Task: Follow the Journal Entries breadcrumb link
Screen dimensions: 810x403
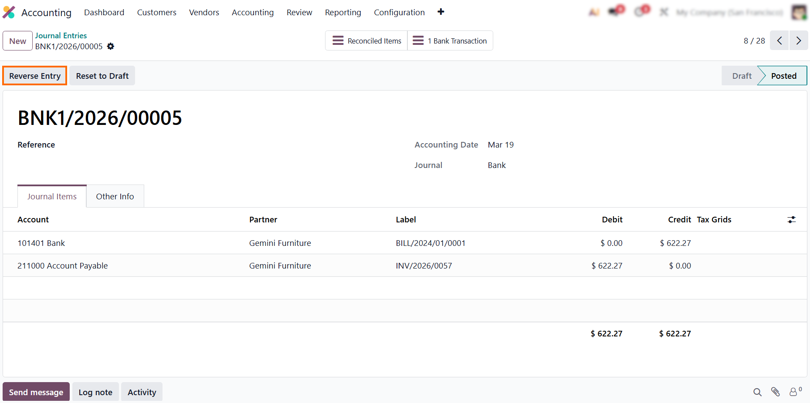Action: 61,36
